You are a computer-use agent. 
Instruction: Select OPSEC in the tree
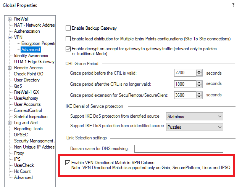tap(21, 135)
